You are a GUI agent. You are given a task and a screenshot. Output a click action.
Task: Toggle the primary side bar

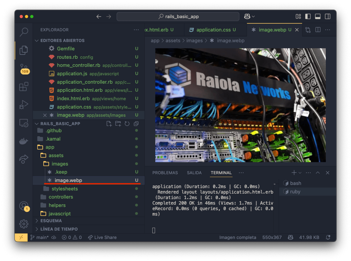(308, 17)
